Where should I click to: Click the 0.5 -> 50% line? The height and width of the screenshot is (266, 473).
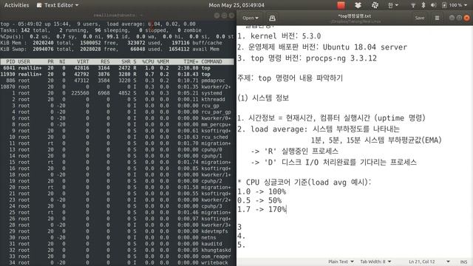pyautogui.click(x=259, y=200)
